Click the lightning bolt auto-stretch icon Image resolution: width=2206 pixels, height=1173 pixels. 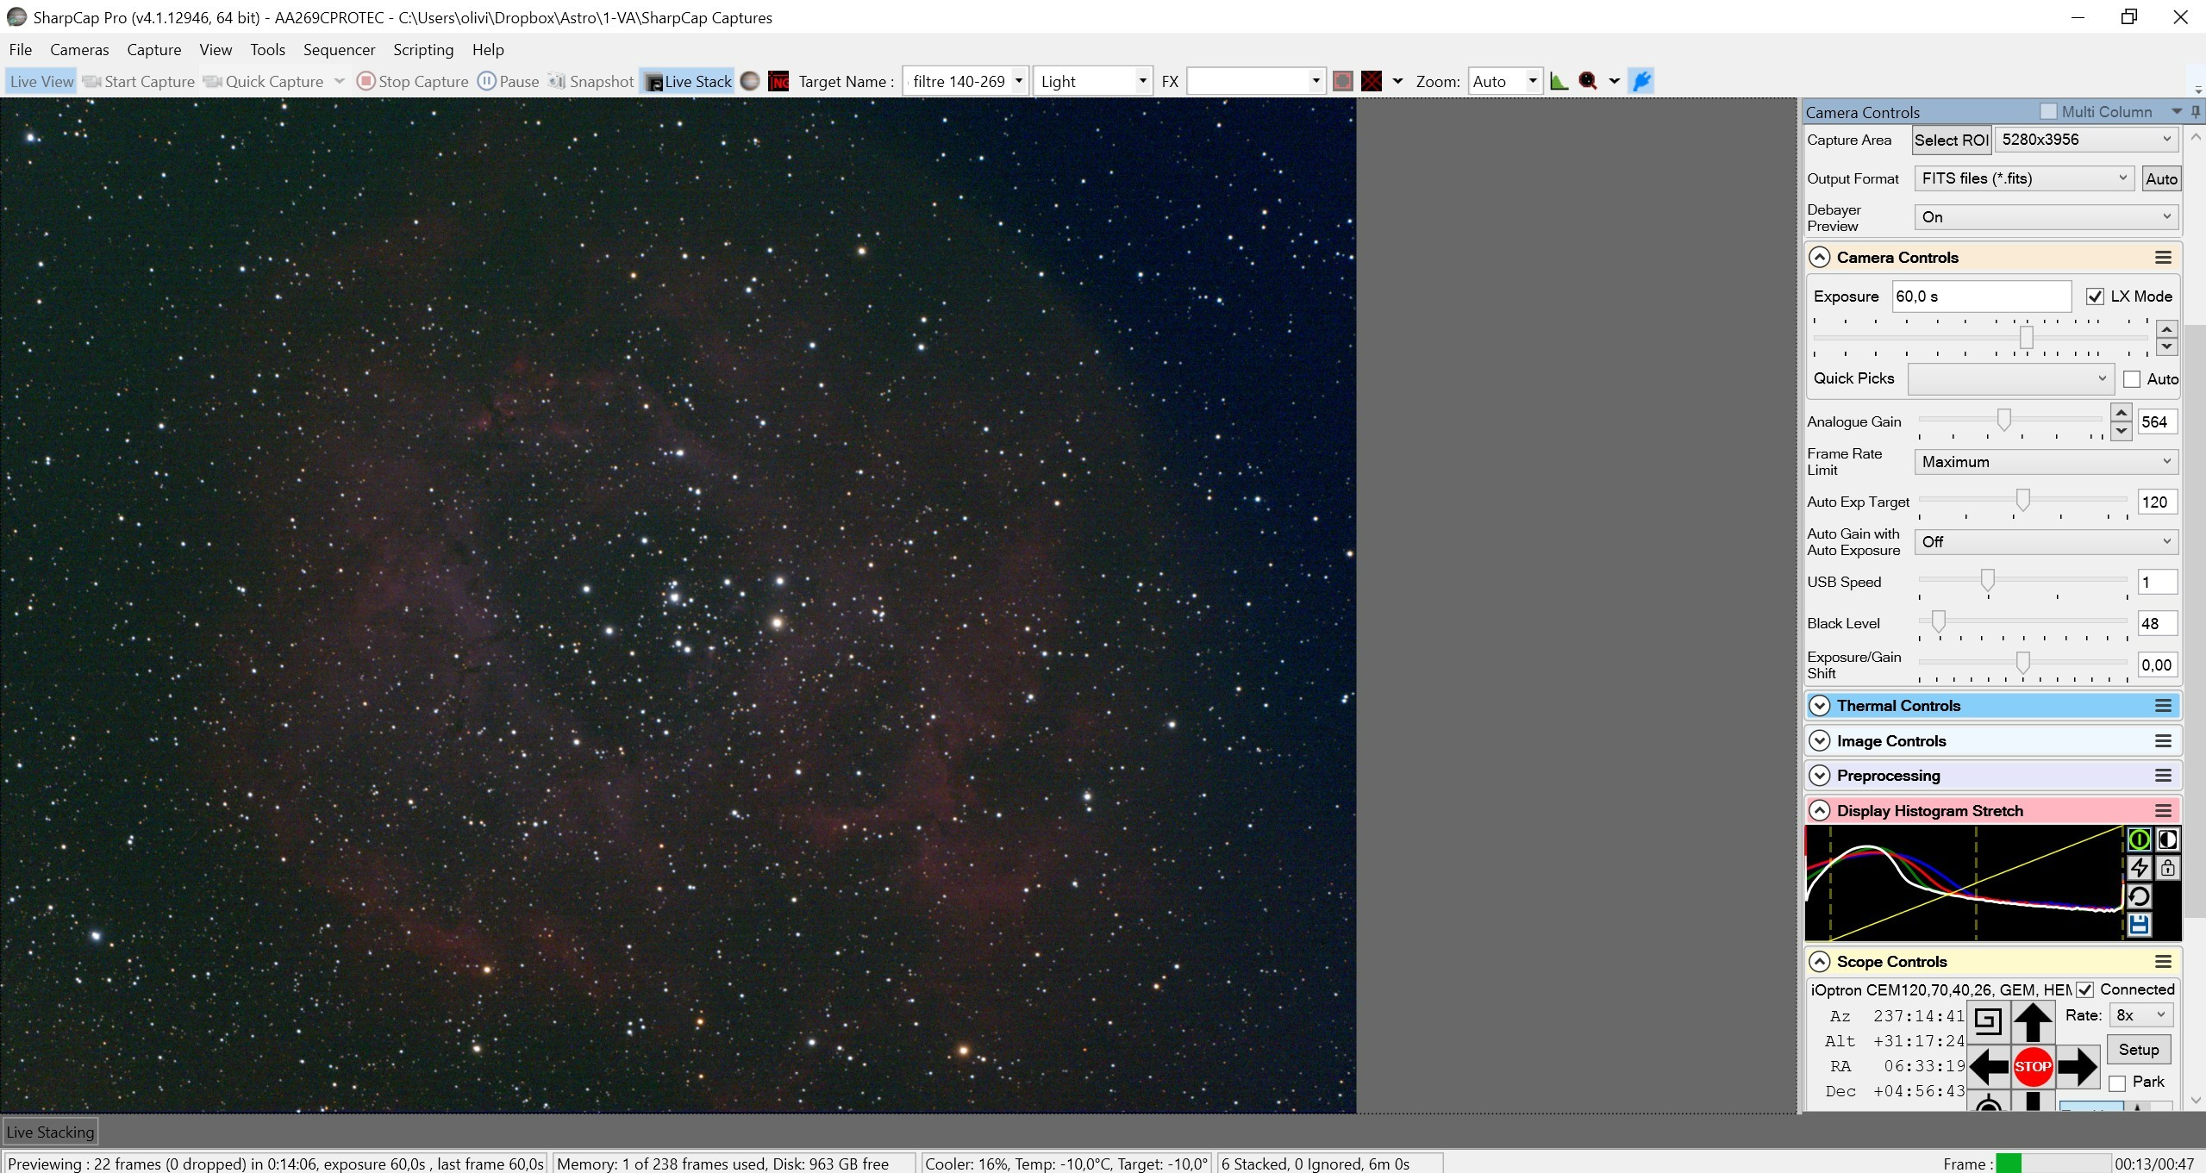click(x=2139, y=868)
